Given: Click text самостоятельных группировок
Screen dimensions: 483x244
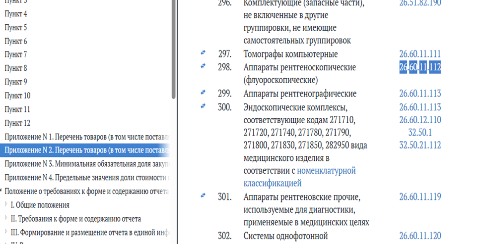Looking at the screenshot, I should (x=297, y=41).
